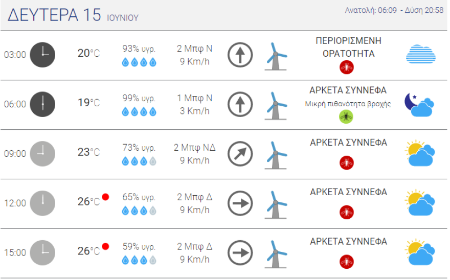Click the red mosquito badge at 15:00
The image size is (450, 280).
(x=346, y=261)
